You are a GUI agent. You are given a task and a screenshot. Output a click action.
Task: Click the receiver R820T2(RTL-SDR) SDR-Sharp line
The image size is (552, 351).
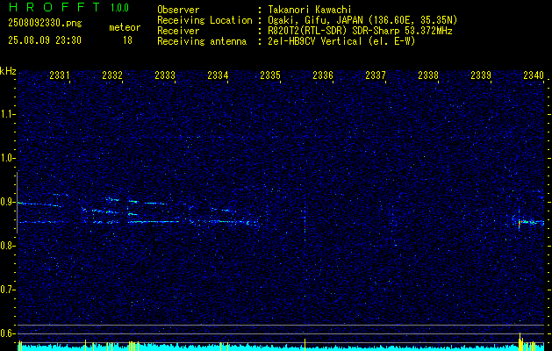(x=360, y=31)
